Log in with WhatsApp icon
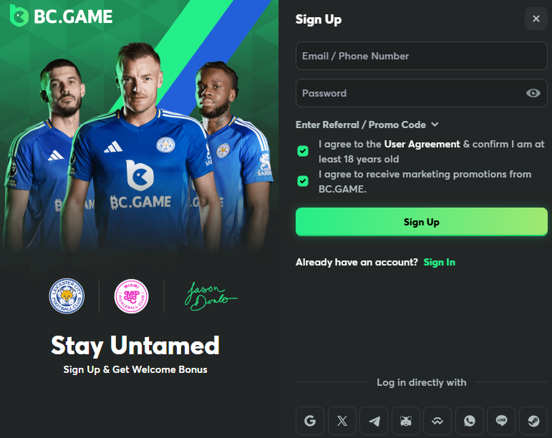 click(469, 421)
